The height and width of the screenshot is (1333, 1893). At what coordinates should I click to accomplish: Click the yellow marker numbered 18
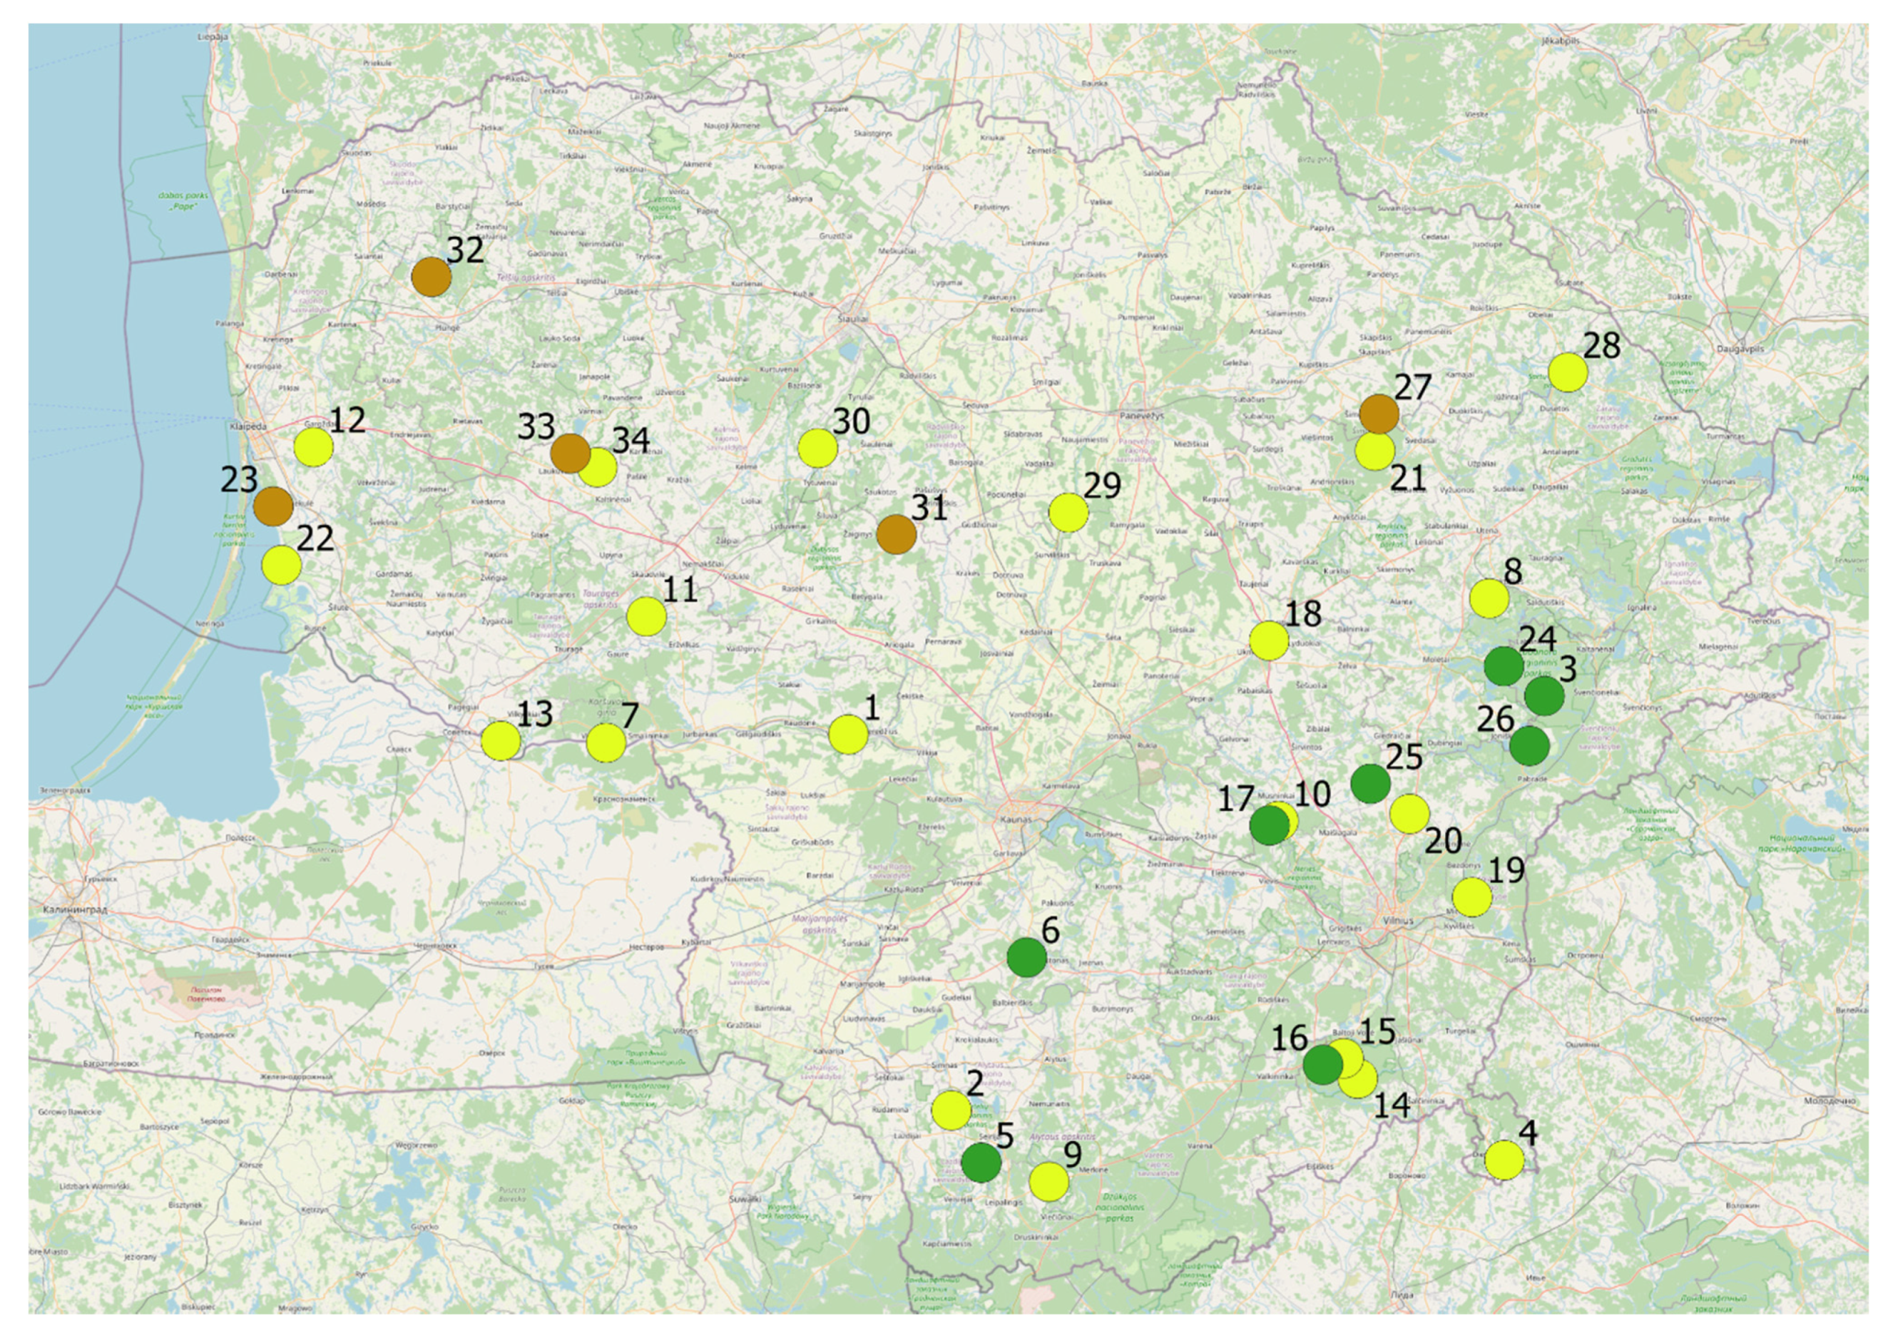[x=1269, y=641]
